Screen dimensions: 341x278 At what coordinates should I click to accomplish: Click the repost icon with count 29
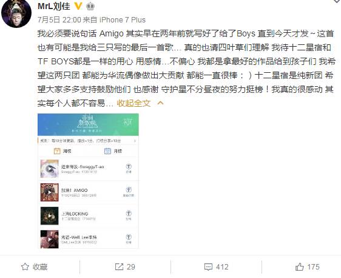point(119,266)
